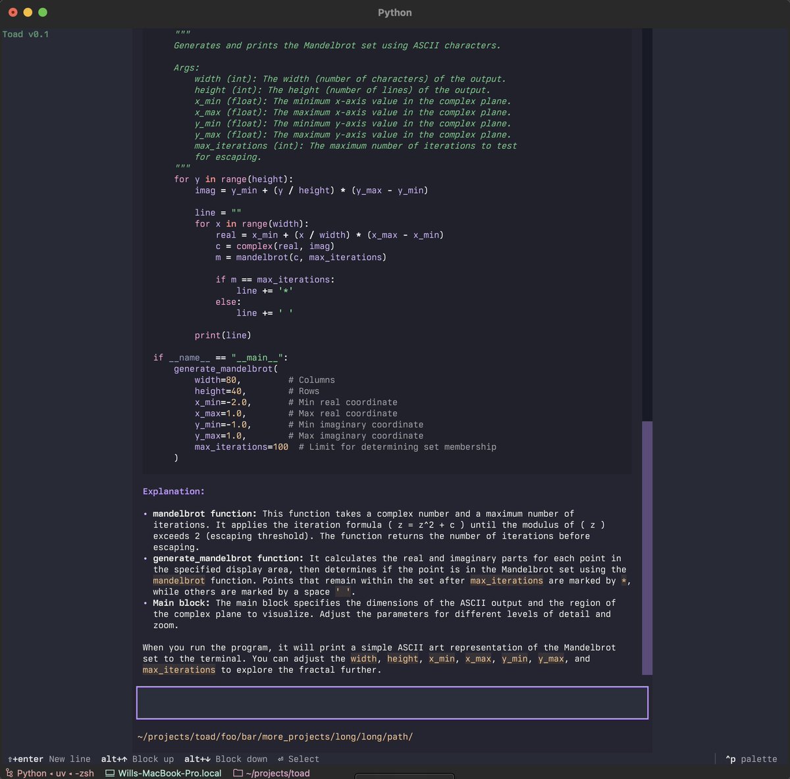Click the Python window title

click(x=394, y=13)
